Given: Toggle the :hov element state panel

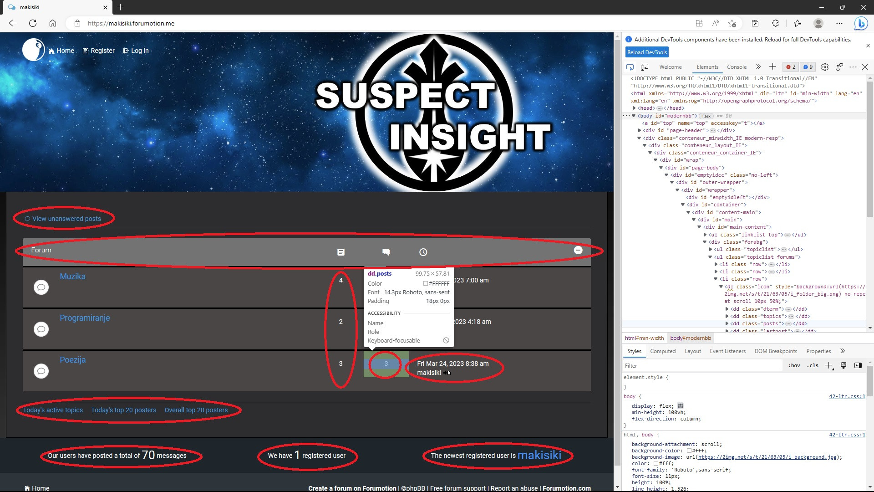Looking at the screenshot, I should tap(794, 365).
